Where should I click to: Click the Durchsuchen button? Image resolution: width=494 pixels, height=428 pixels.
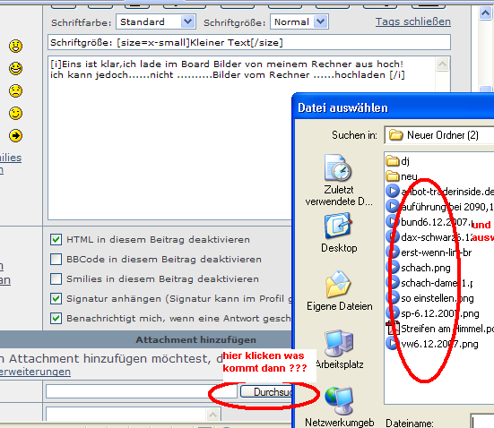267,392
